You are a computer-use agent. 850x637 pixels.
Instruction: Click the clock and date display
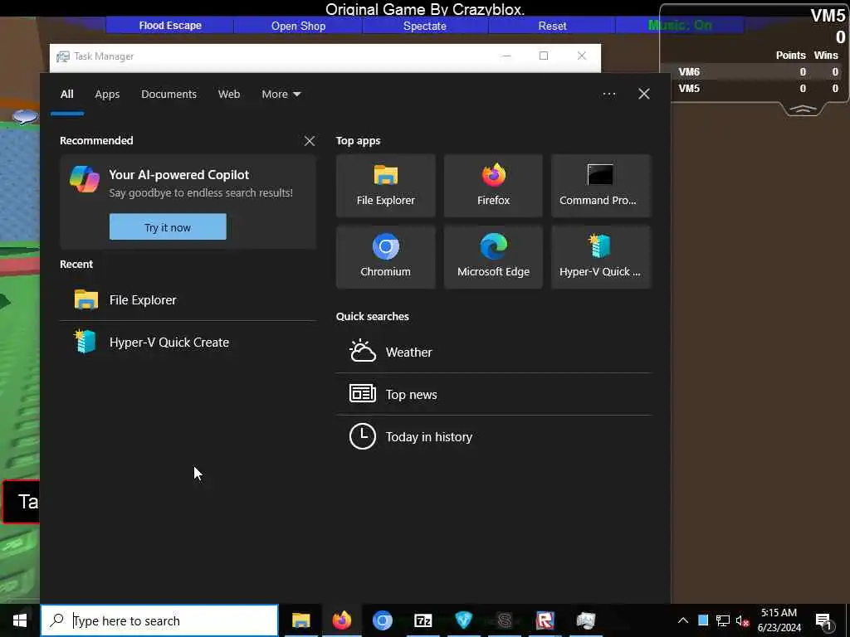click(779, 620)
